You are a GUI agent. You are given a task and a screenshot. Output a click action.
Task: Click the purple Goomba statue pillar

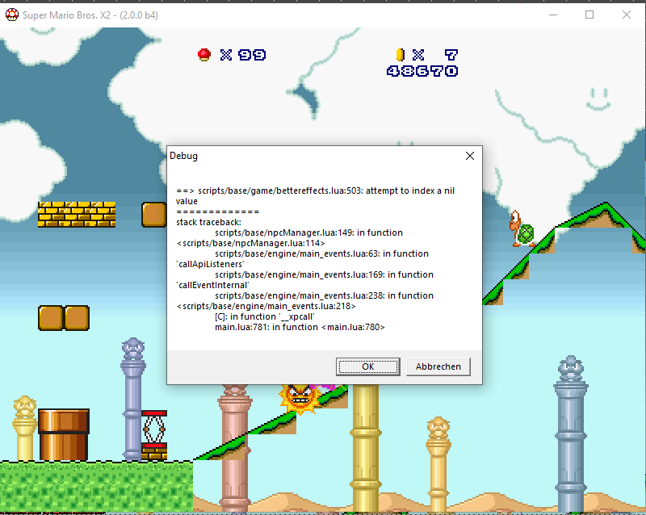132,399
